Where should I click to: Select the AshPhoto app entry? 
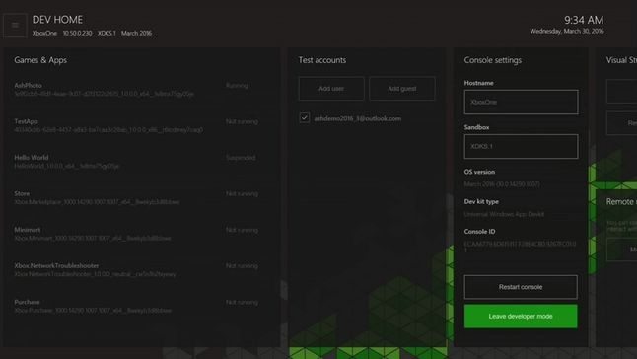click(136, 90)
